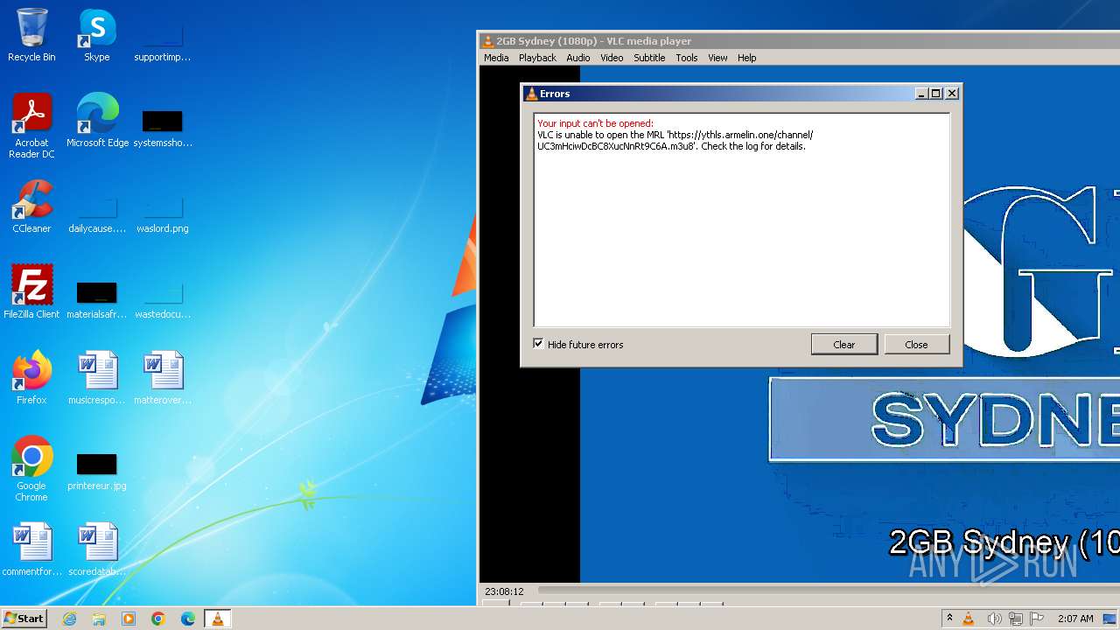Maximize the Errors dialog window
Screen dimensions: 1120x630
click(936, 94)
